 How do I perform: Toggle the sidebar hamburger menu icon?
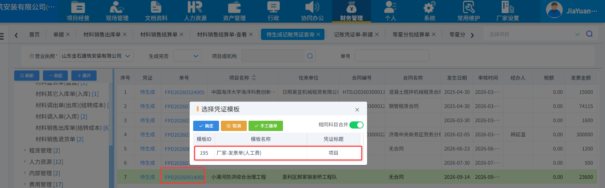point(2,36)
